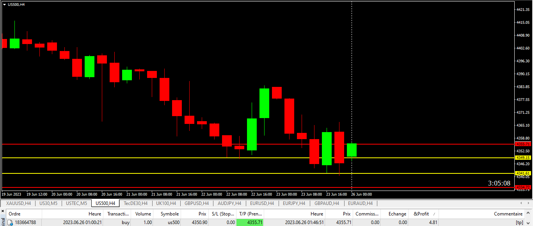Switch to the XAUUSD,H4 chart tab
Image resolution: width=533 pixels, height=226 pixels.
coord(18,203)
